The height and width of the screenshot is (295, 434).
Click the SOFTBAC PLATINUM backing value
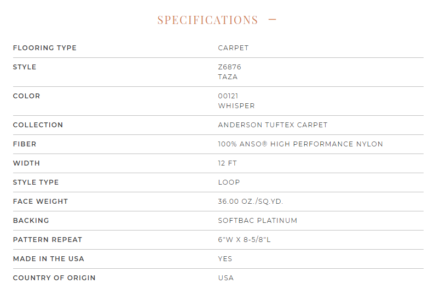click(257, 220)
